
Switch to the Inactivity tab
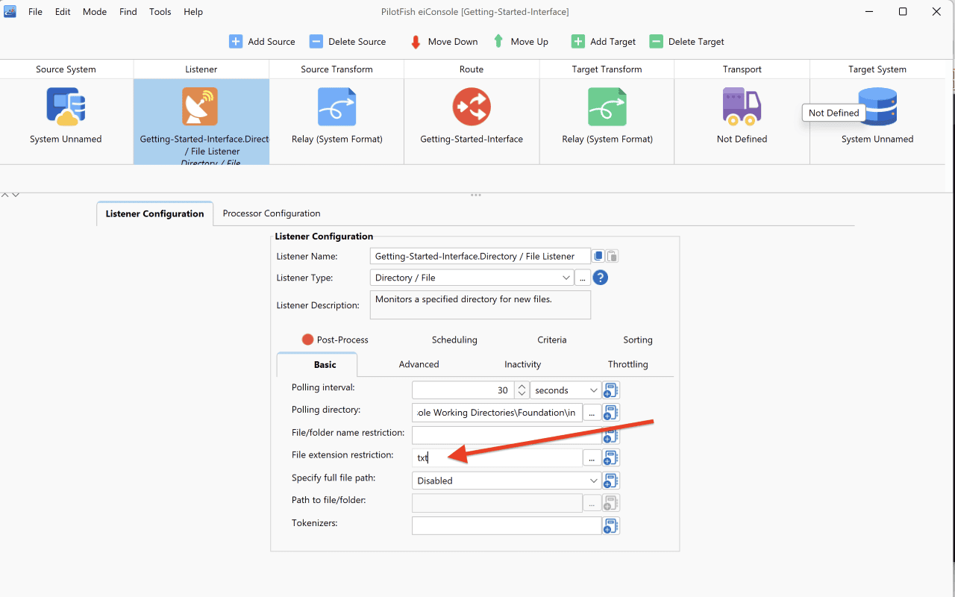point(522,364)
